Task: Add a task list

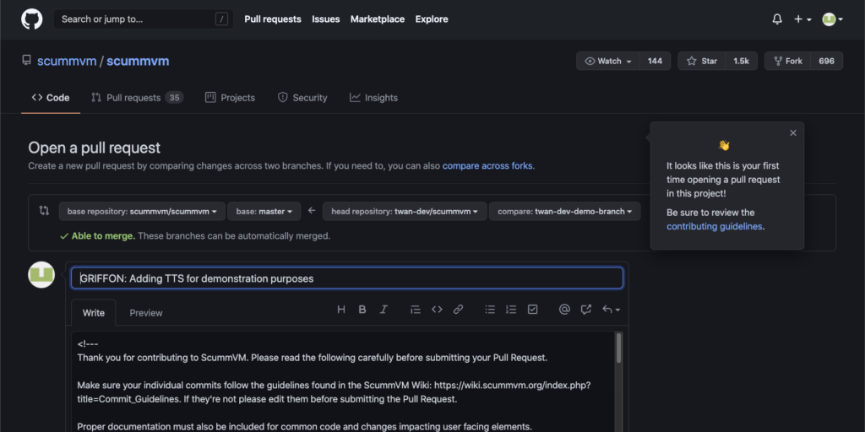Action: 532,310
